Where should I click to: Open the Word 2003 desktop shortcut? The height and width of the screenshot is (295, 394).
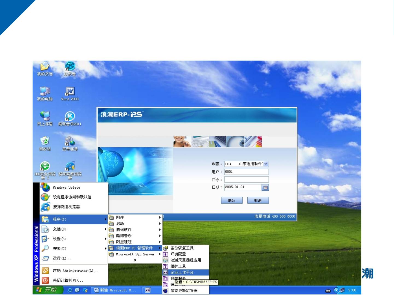[70, 94]
